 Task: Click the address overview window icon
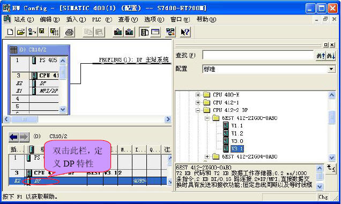155,32
